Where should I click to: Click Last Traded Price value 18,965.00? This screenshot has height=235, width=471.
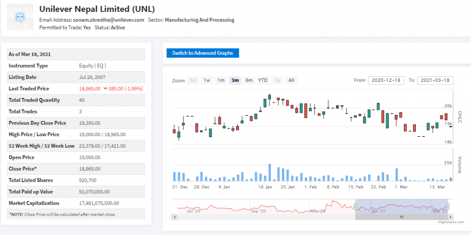[x=90, y=89]
